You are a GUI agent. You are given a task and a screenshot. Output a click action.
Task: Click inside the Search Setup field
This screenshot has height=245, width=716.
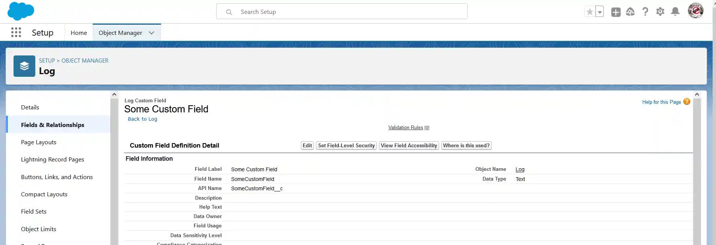[x=341, y=12]
